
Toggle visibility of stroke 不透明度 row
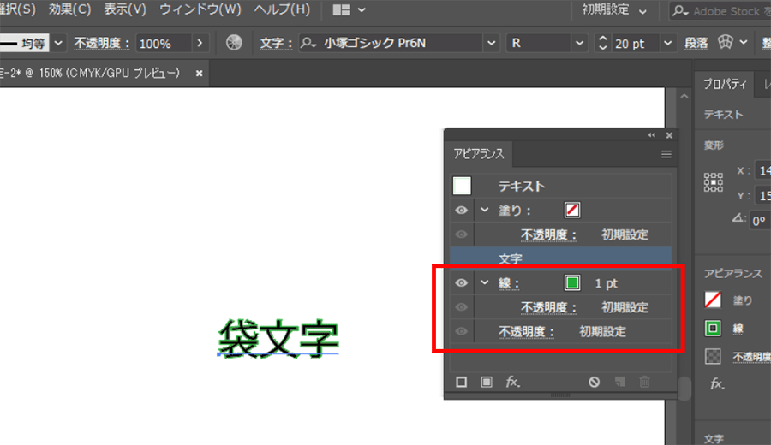461,307
